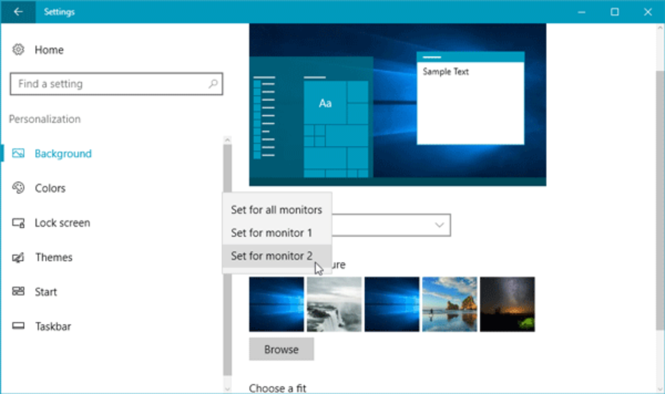Click the Taskbar icon in the sidebar
Screen dimensions: 665x394
[x=18, y=326]
